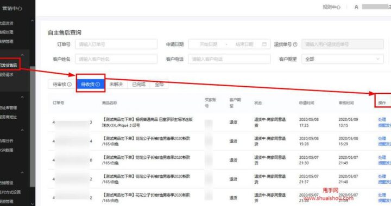Viewport: 391px width, 206px height.
Task: Open the 未解决 tab
Action: coord(116,85)
